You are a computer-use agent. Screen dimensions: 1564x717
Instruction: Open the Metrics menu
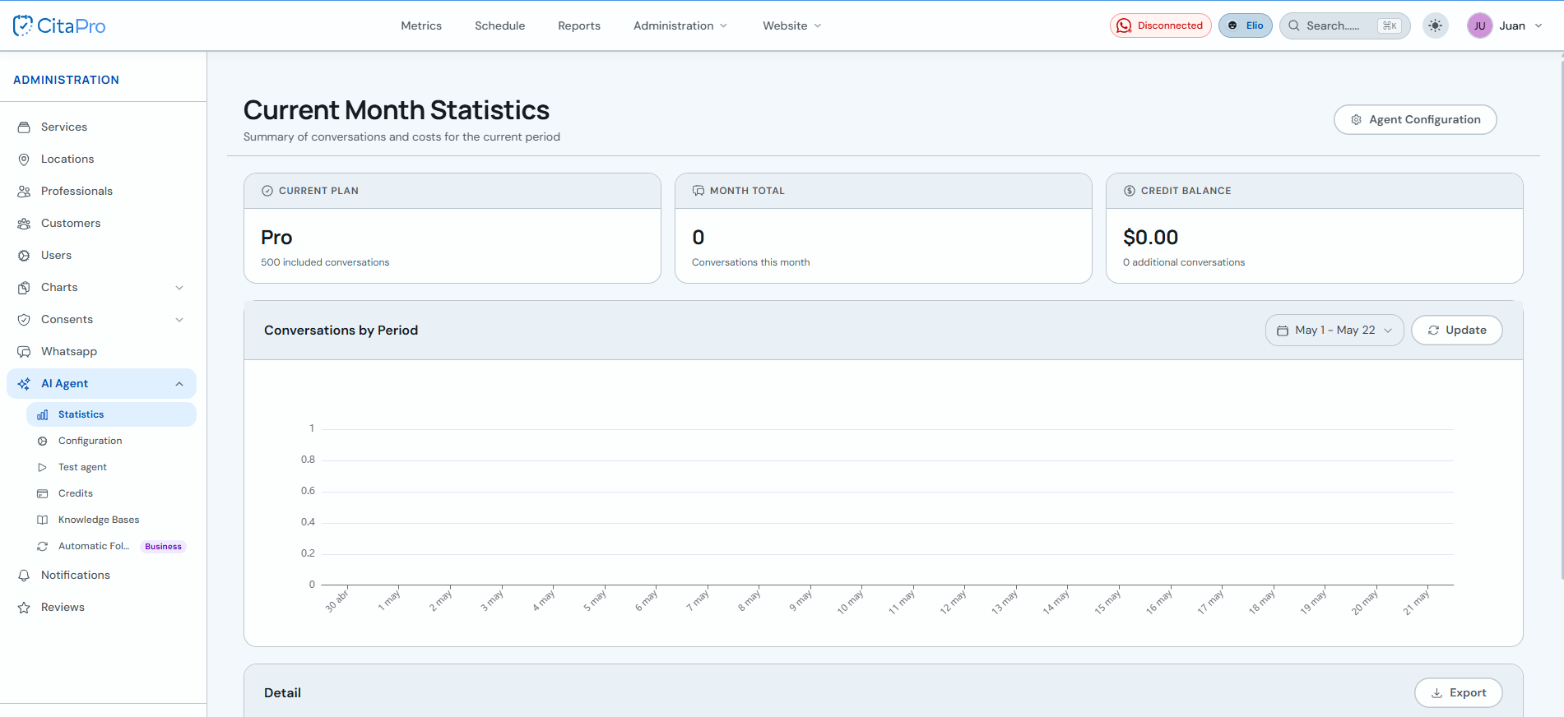click(421, 25)
